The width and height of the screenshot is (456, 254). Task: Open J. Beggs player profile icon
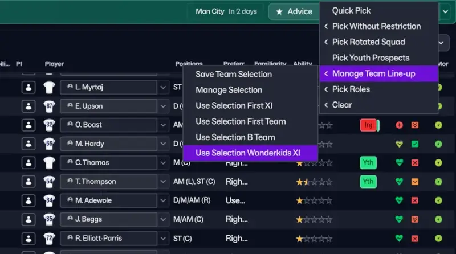pyautogui.click(x=28, y=219)
